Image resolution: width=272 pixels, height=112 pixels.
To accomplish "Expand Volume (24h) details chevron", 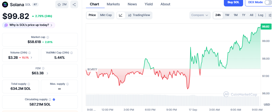I will tap(31, 57).
